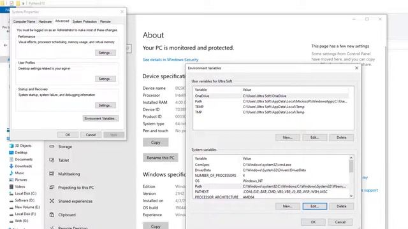Screen dimensions: 408x229
Task: Click the Environment Variables button
Action: [101, 118]
